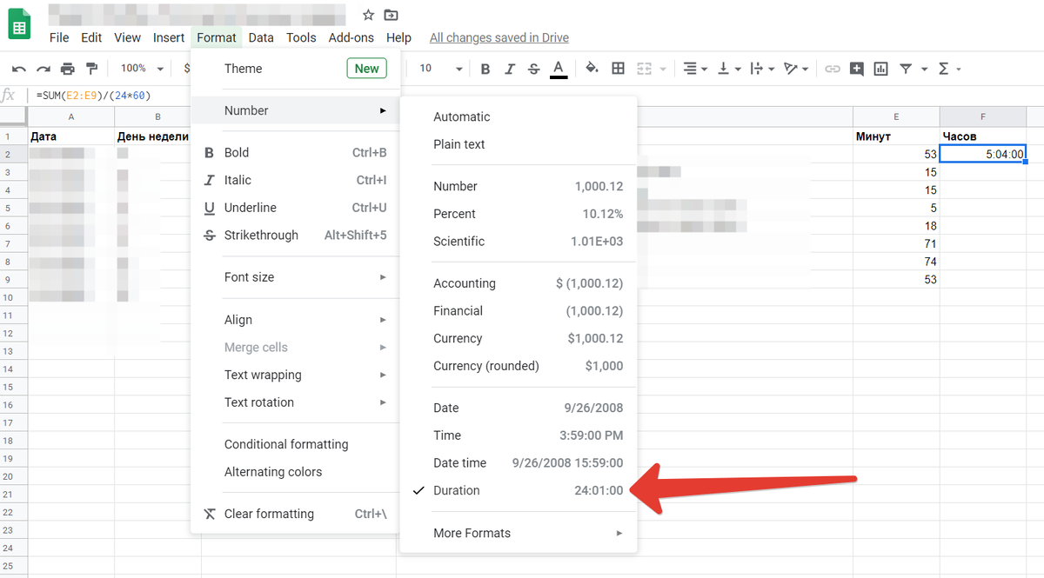Choose Clear formatting in Format menu
The height and width of the screenshot is (578, 1044).
coord(296,514)
